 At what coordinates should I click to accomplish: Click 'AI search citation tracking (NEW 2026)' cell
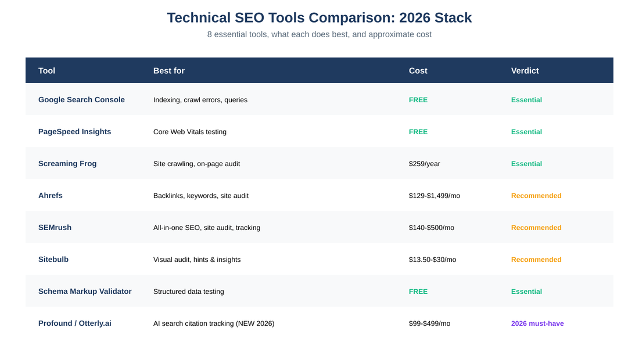click(214, 324)
